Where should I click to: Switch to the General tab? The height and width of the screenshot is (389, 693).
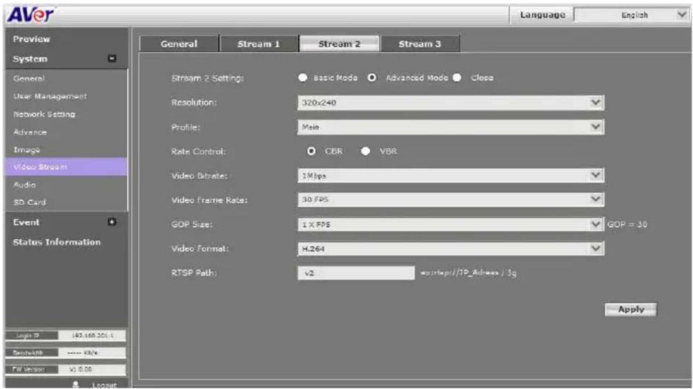click(179, 44)
